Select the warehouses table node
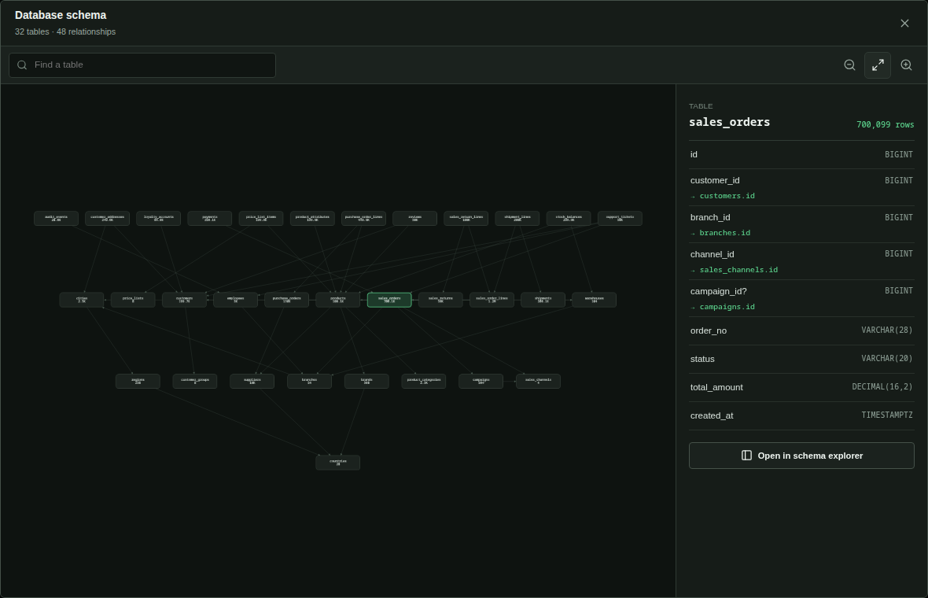The width and height of the screenshot is (928, 598). tap(595, 300)
